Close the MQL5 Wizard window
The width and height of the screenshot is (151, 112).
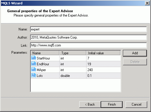click(147, 3)
